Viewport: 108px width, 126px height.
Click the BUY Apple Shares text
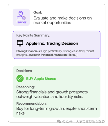tap(41, 79)
